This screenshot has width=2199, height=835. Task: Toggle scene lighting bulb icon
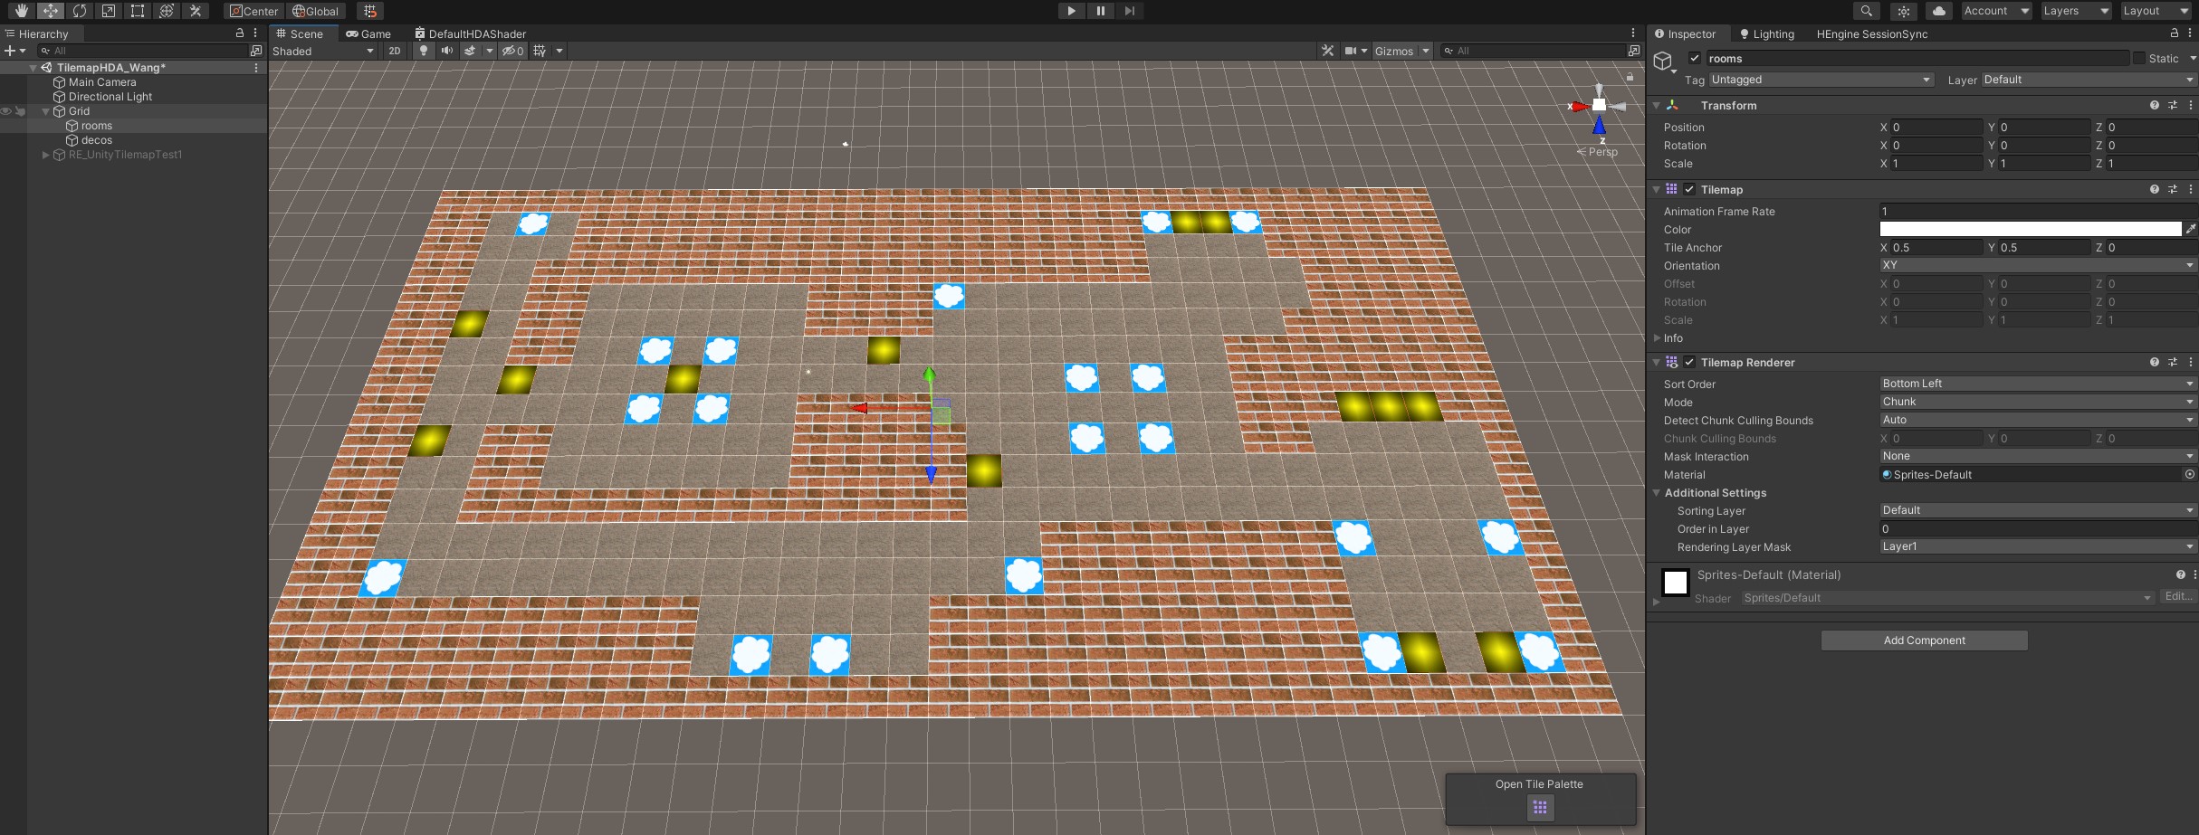[x=423, y=51]
